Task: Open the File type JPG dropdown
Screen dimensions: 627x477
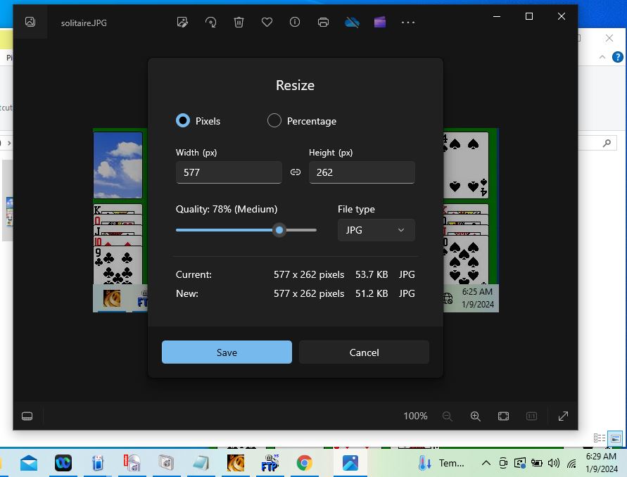Action: pos(376,230)
